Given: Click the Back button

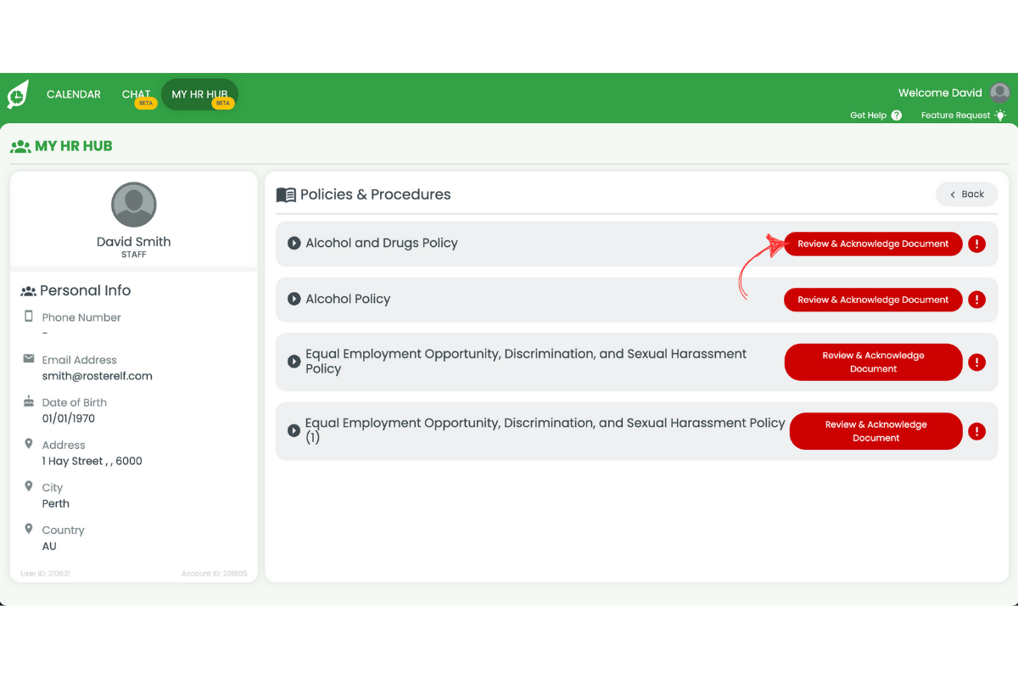Looking at the screenshot, I should (966, 194).
